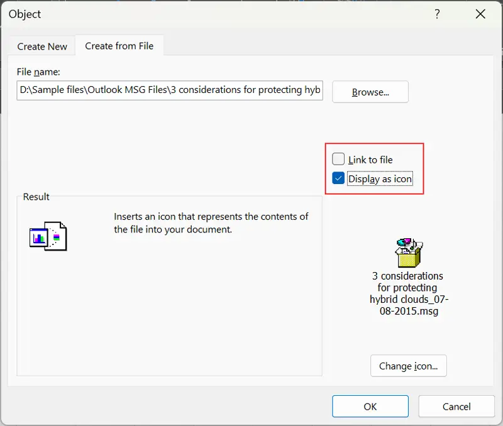The image size is (503, 426).
Task: Close the Object dialog with the X
Action: [x=480, y=14]
